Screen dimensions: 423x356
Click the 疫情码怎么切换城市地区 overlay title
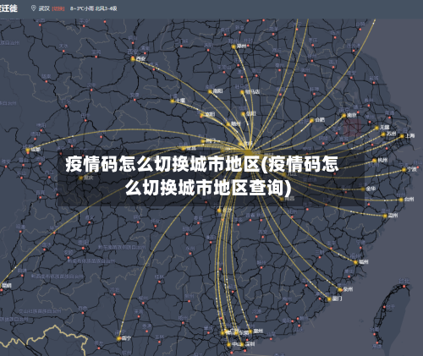pyautogui.click(x=202, y=175)
